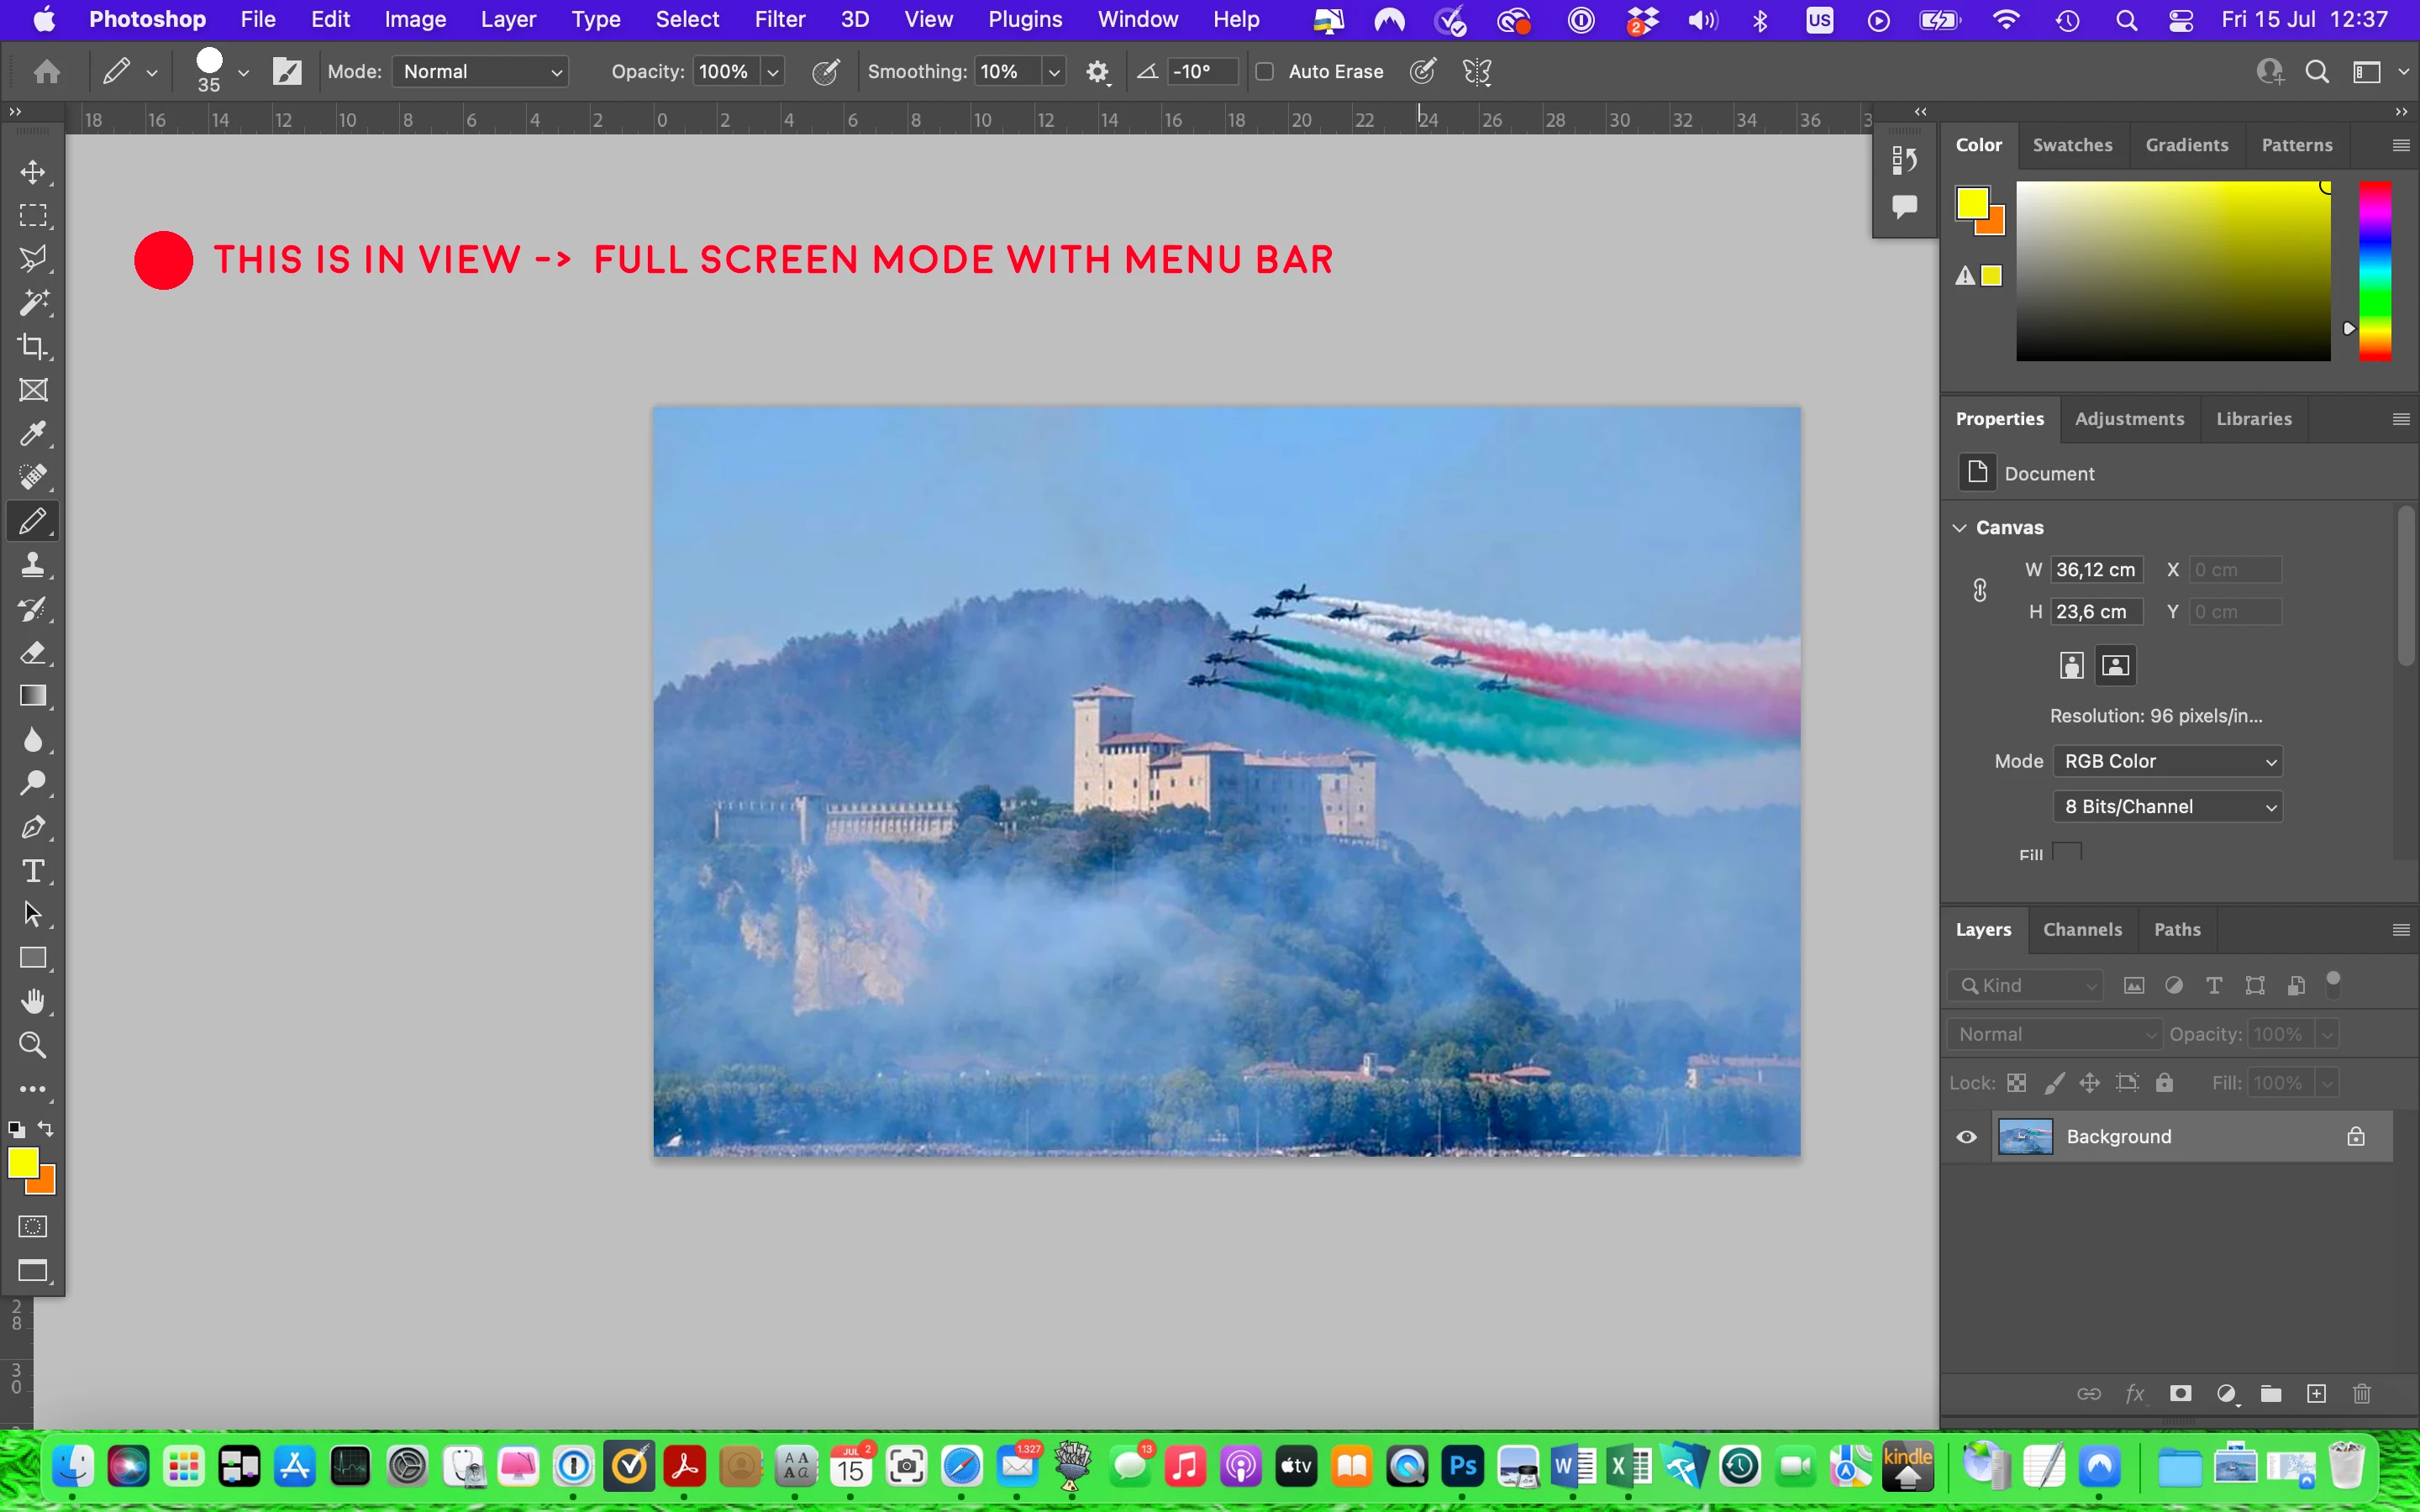This screenshot has width=2420, height=1512.
Task: Select the Horizontal Type tool
Action: tap(33, 871)
